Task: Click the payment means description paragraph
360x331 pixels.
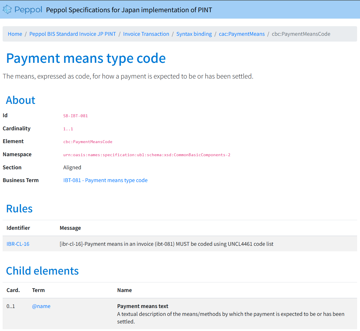Action: [x=128, y=76]
